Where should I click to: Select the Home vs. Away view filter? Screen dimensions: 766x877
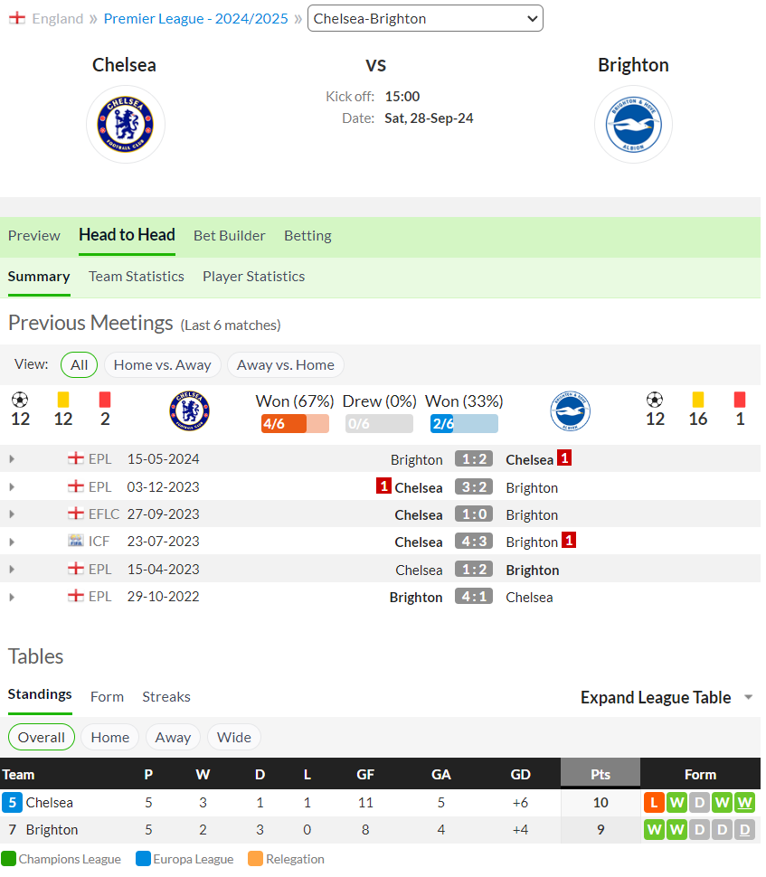coord(162,364)
